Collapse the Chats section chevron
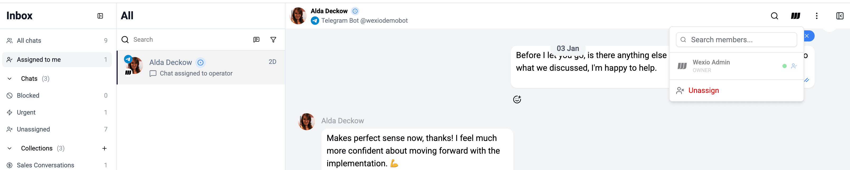 click(x=9, y=79)
